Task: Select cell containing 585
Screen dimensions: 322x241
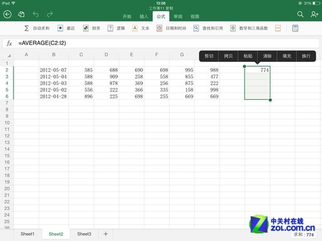Action: [x=81, y=70]
